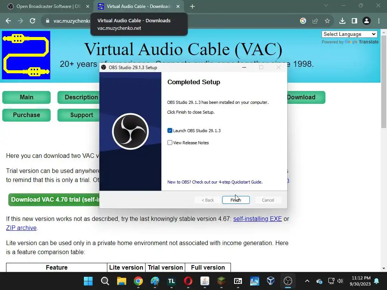Open a new browser tab
The image size is (387, 290).
click(x=192, y=6)
